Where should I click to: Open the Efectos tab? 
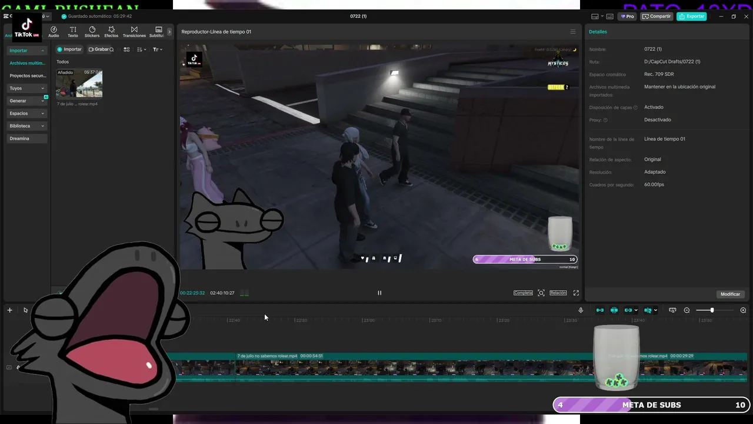[x=111, y=32]
